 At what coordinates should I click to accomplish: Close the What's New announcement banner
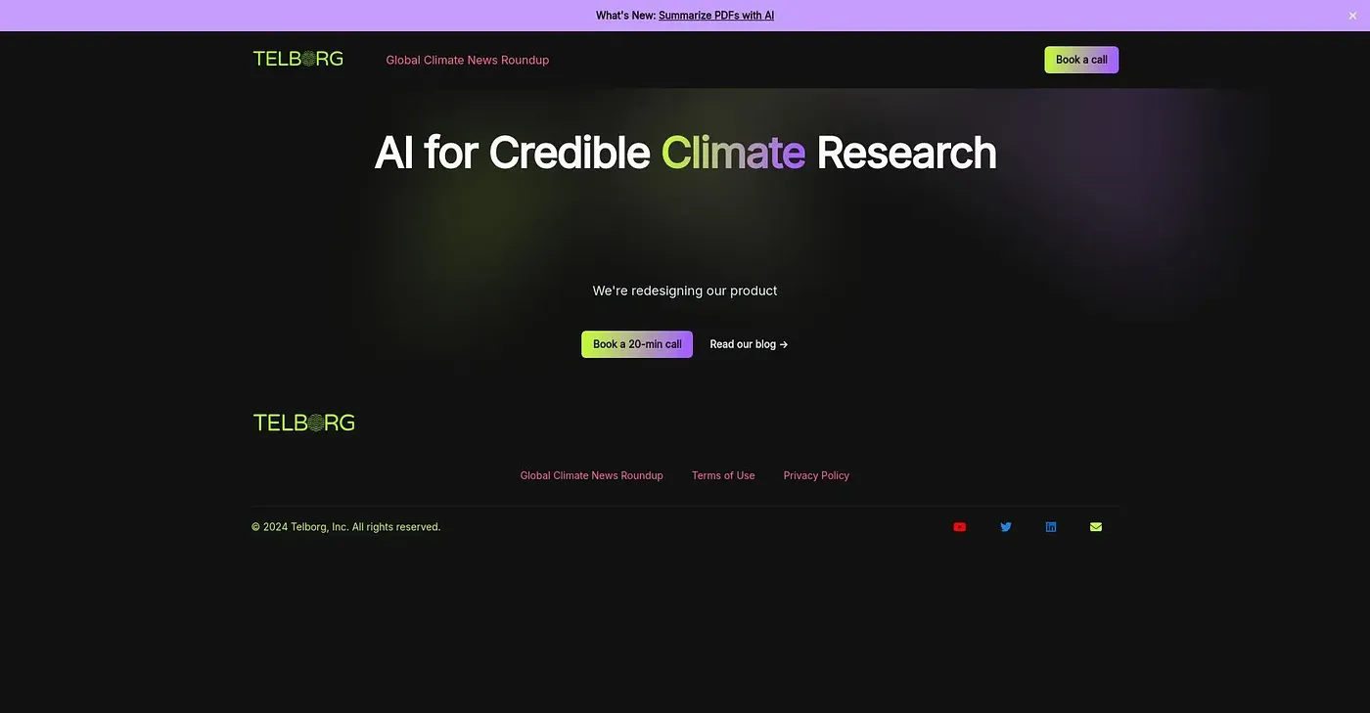tap(1352, 16)
